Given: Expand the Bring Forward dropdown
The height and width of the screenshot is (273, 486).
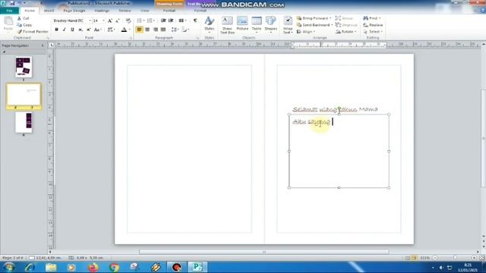Looking at the screenshot, I should click(330, 18).
